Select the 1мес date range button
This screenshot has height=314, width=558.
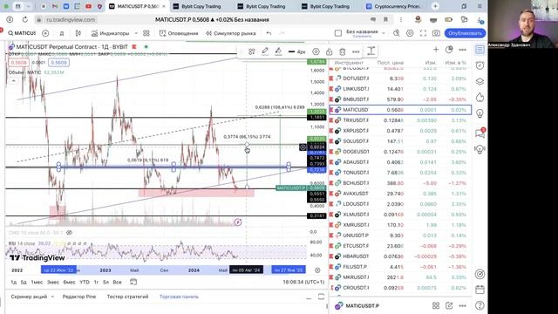[37, 282]
